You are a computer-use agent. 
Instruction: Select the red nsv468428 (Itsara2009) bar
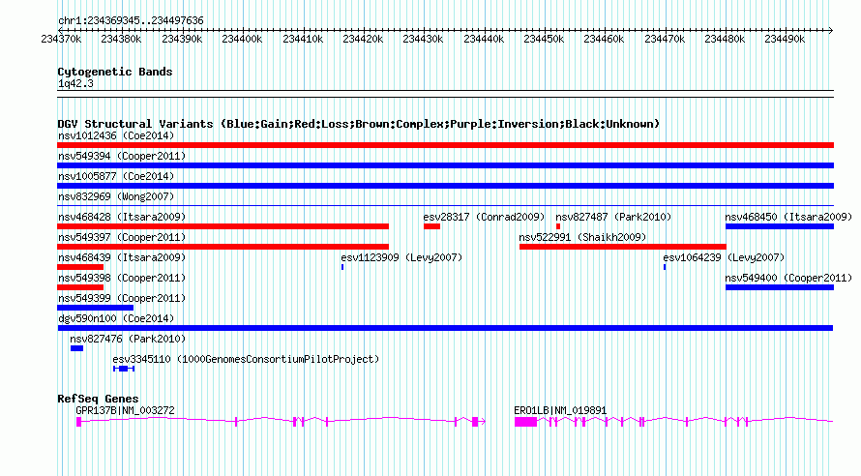coord(223,226)
